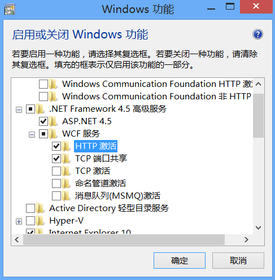Collapse the WCF 服务 tree node
This screenshot has height=280, width=275.
click(x=32, y=134)
